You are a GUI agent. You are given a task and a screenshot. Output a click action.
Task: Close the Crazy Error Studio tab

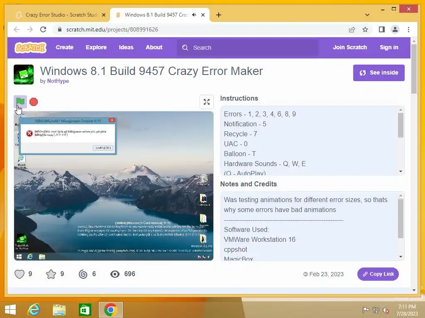coord(103,15)
